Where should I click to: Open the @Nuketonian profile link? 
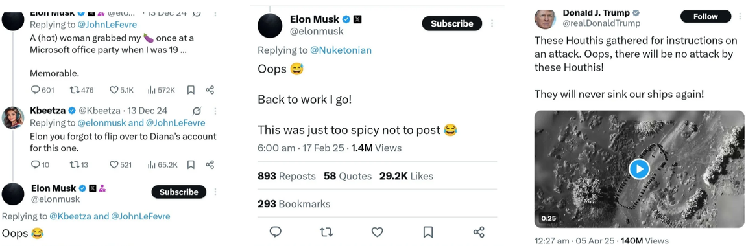click(x=341, y=50)
